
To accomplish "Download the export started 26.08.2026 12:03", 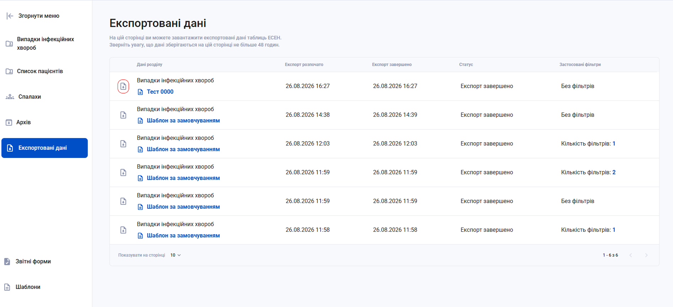I will [x=123, y=144].
